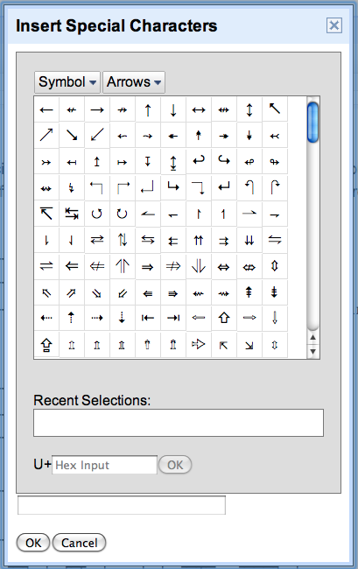358x569 pixels.
Task: Select the rightwards dashed arrow
Action: 97,319
